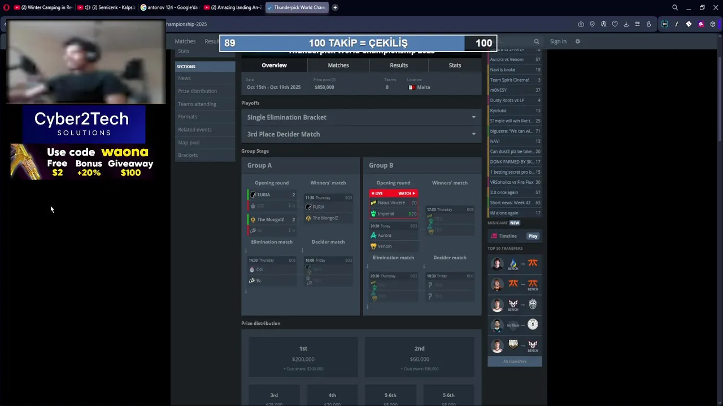This screenshot has width=723, height=406.
Task: Open Matches in HLTV top navigation
Action: (x=185, y=41)
